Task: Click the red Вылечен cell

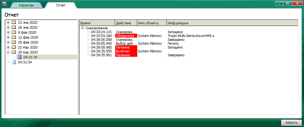Action: pyautogui.click(x=126, y=51)
